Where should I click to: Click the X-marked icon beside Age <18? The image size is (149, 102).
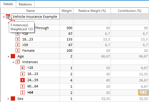[x=23, y=68]
